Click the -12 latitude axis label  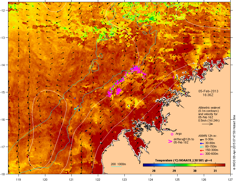[3, 10]
